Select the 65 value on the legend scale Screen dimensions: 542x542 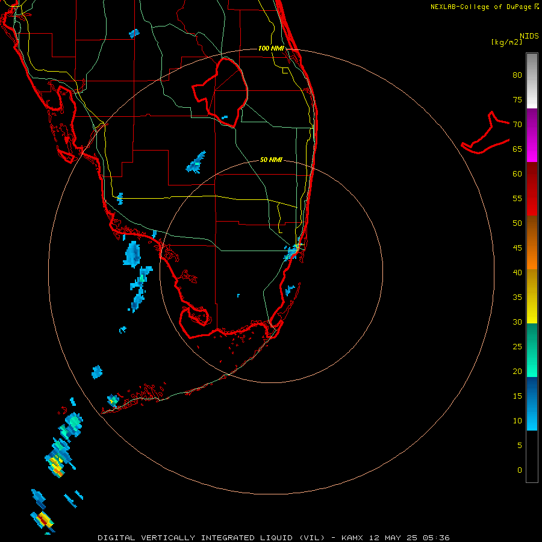(517, 149)
